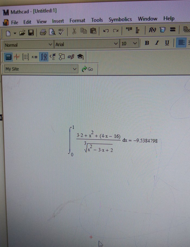Viewport: 190px width, 247px height.
Task: Click the Spell check icon
Action: pyautogui.click(x=61, y=32)
